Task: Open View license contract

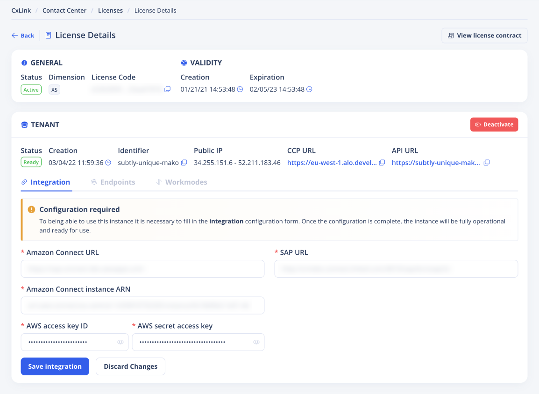Action: pos(484,36)
